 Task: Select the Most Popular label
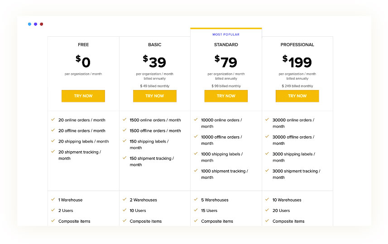pyautogui.click(x=226, y=34)
